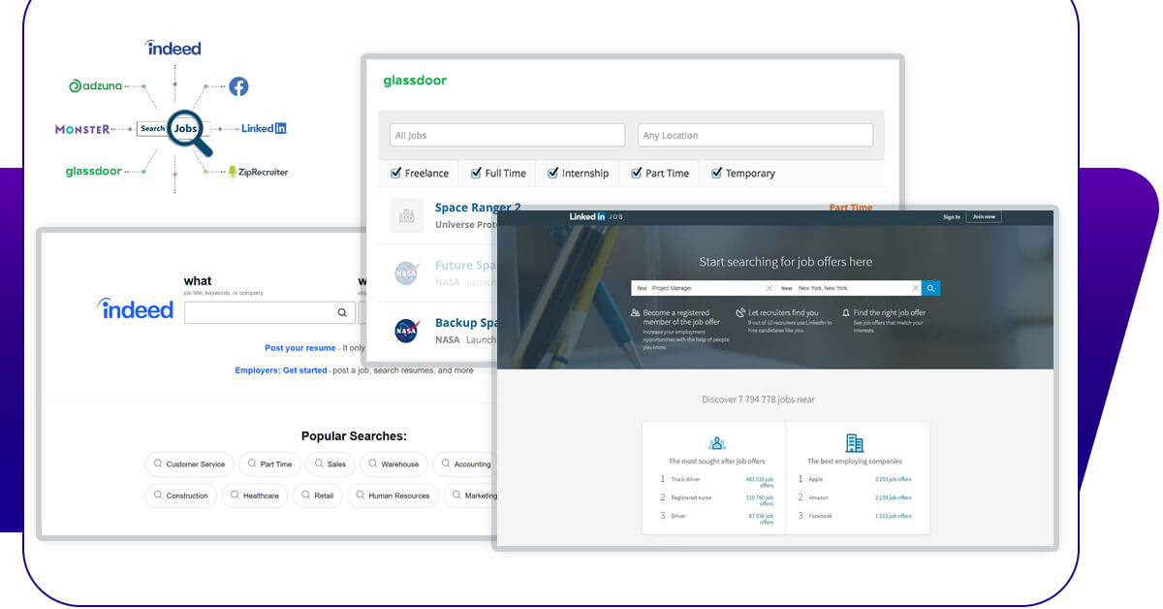Click the Let recruiters find you icon
The width and height of the screenshot is (1163, 609).
click(740, 313)
